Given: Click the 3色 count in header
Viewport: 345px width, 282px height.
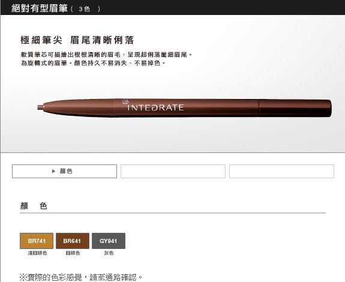Looking at the screenshot, I should [x=85, y=9].
